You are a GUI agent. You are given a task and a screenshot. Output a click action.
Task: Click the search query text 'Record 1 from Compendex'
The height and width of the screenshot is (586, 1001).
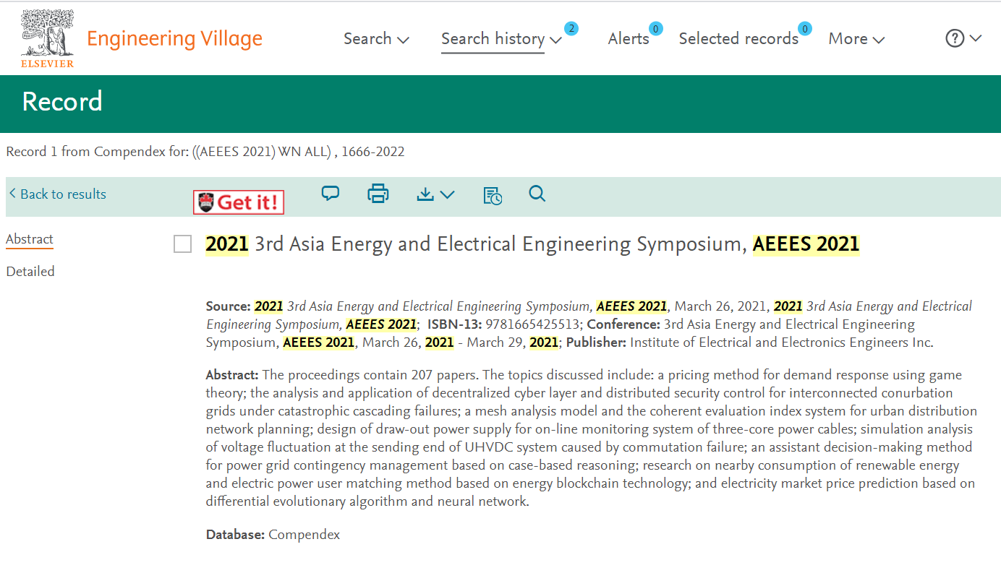(97, 152)
